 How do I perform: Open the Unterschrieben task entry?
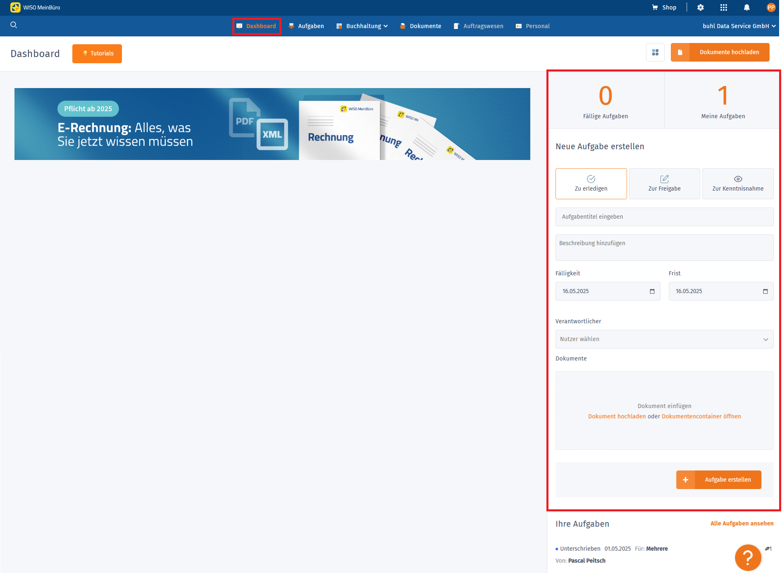click(664, 554)
